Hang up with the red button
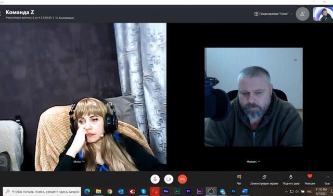 182,179
